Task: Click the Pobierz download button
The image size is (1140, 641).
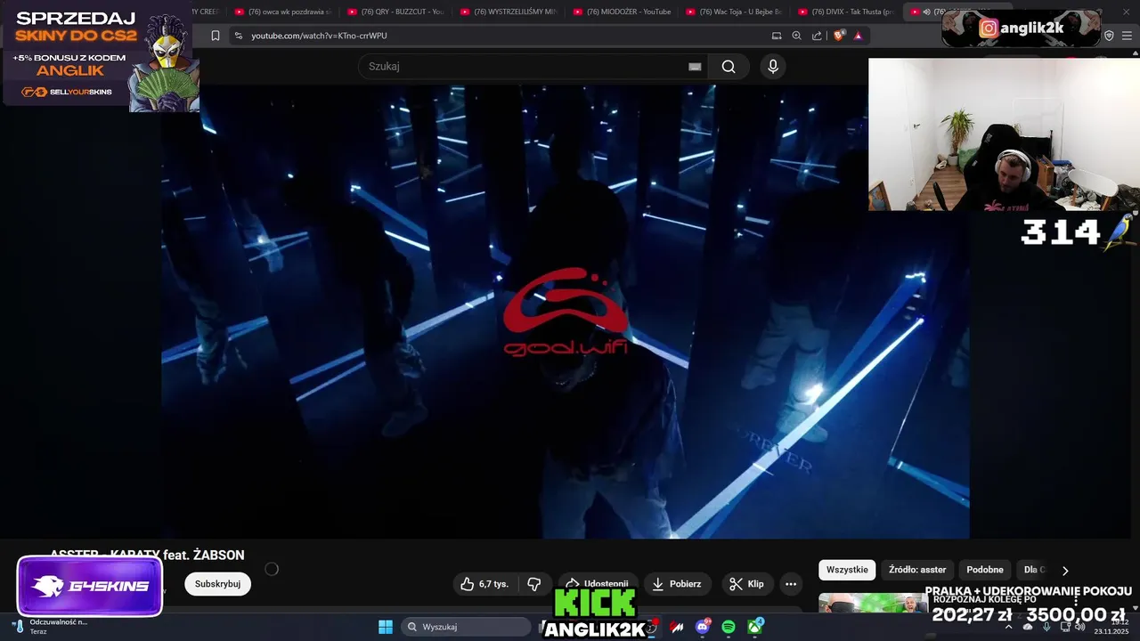Action: click(677, 584)
